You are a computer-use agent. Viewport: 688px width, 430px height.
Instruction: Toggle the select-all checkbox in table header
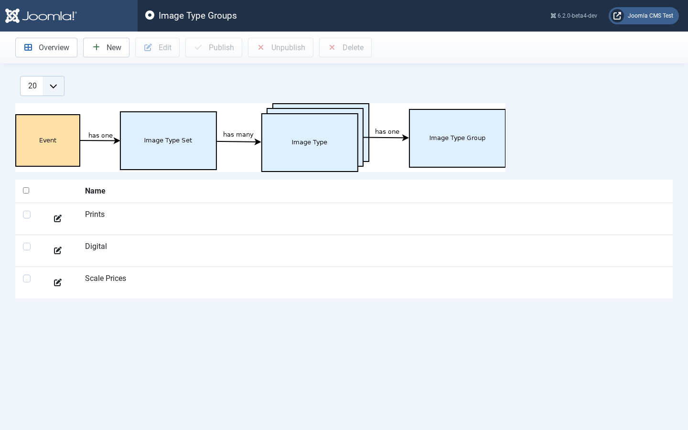point(26,191)
